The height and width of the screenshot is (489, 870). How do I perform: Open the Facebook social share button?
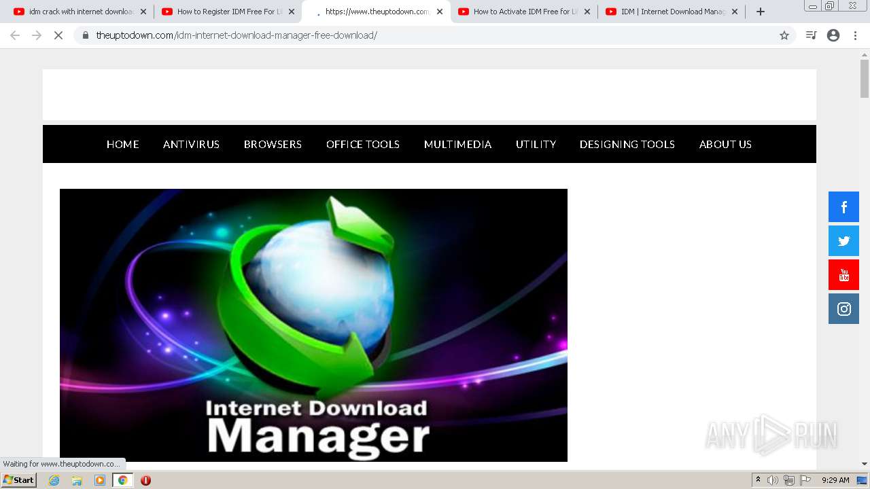843,207
